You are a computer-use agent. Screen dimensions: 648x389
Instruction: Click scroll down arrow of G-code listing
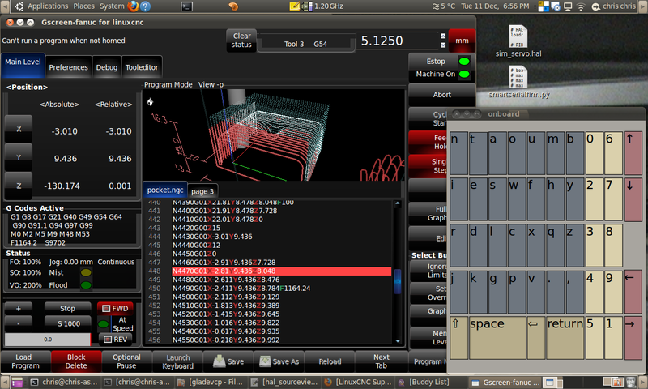coord(397,341)
